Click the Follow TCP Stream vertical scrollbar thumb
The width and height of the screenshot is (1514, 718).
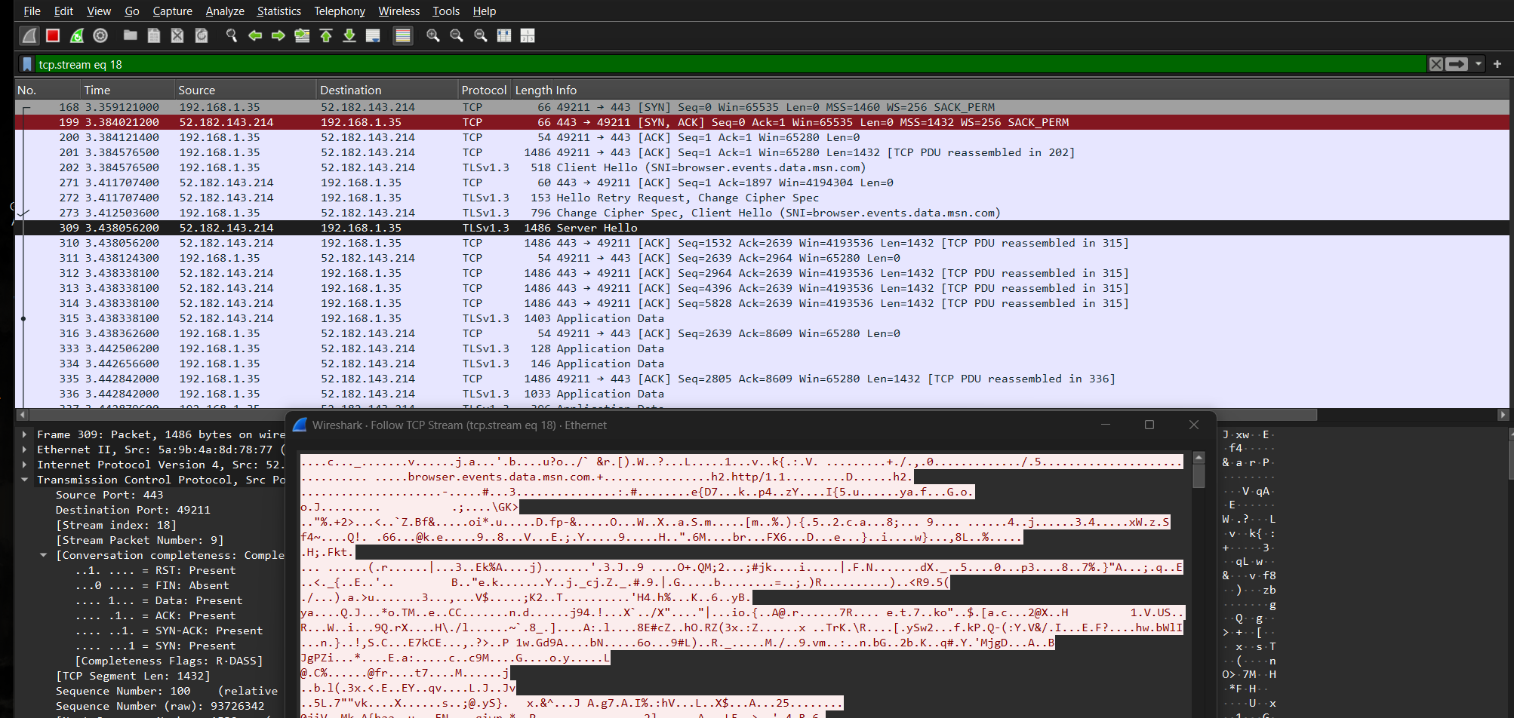(1199, 475)
